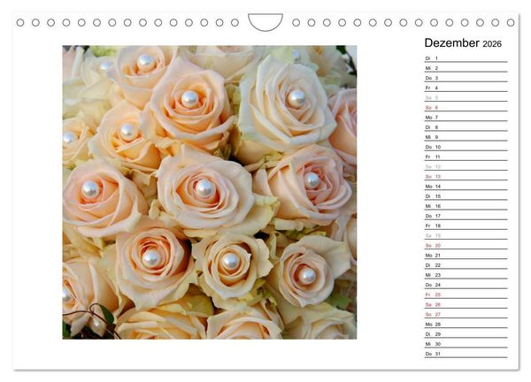Select the date row Di 22

(466, 265)
